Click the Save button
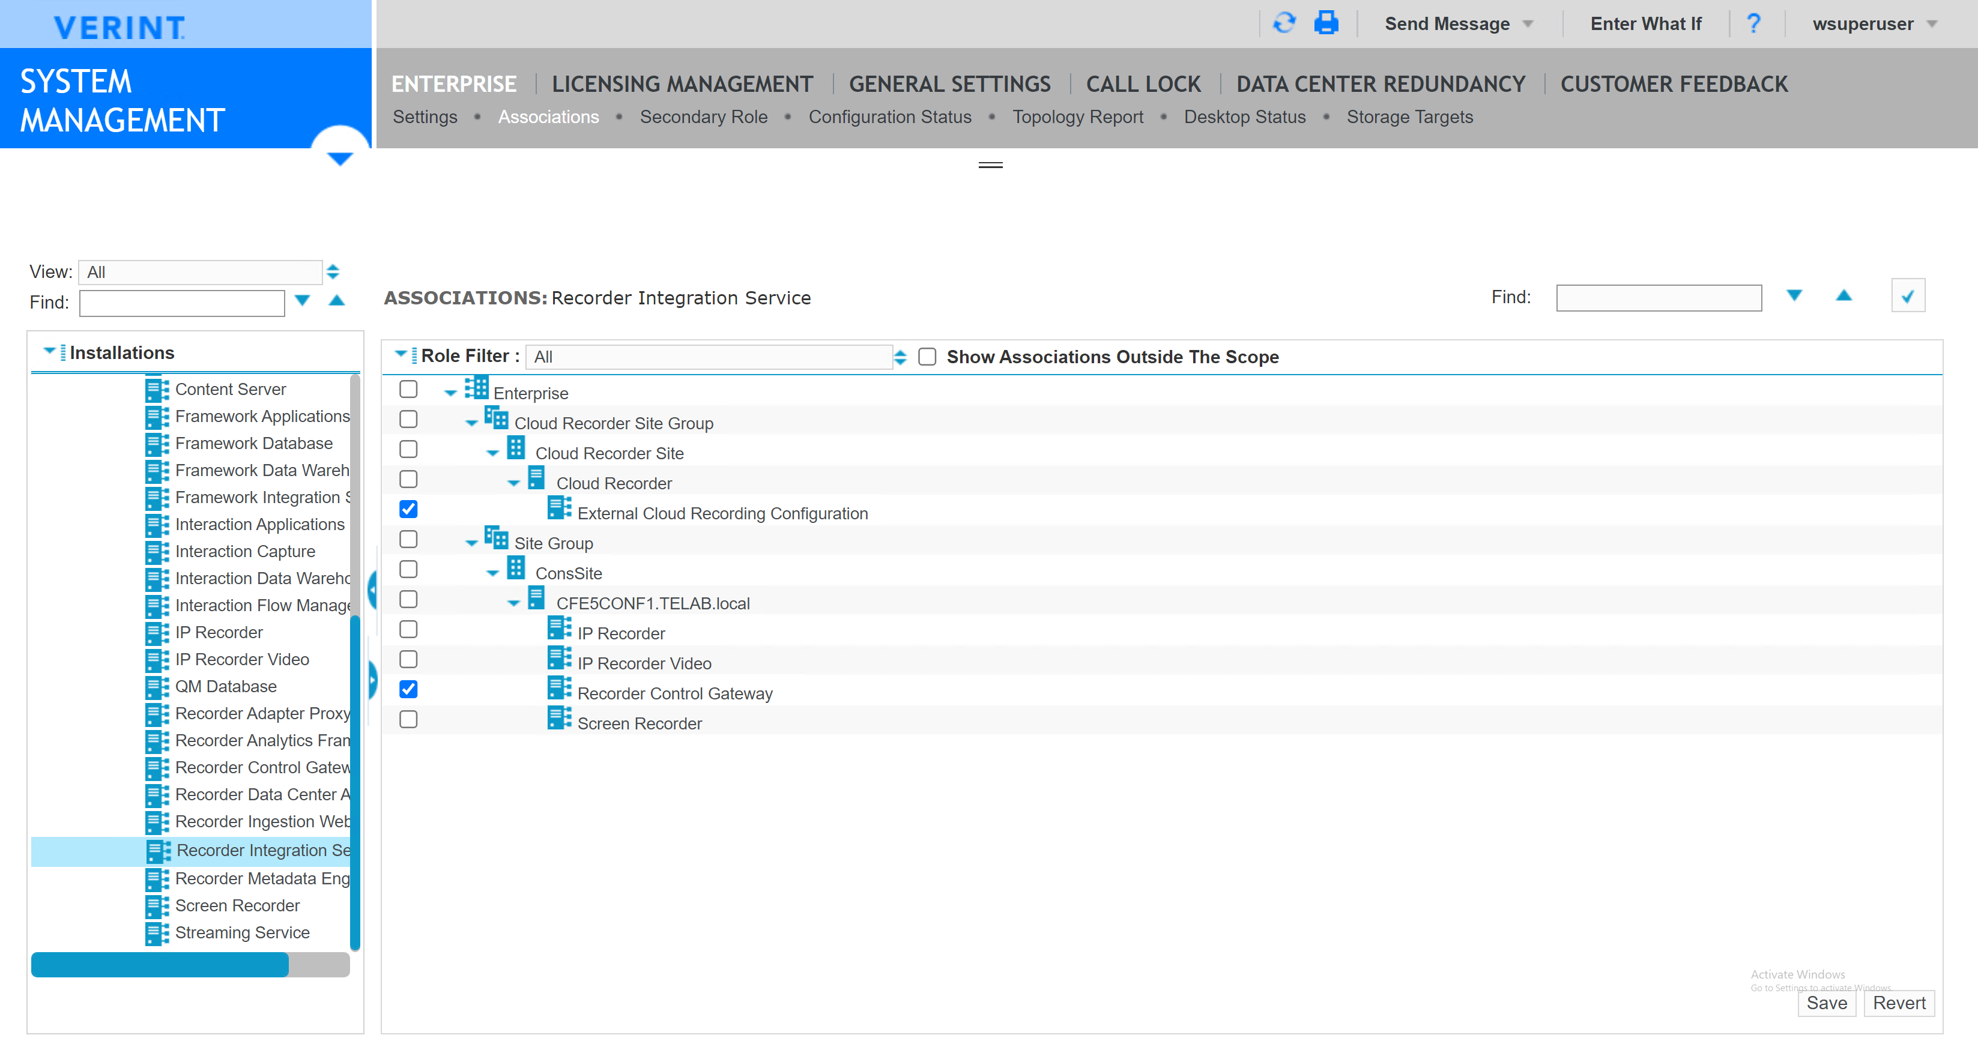Screen dimensions: 1978x1041 click(x=1827, y=1003)
